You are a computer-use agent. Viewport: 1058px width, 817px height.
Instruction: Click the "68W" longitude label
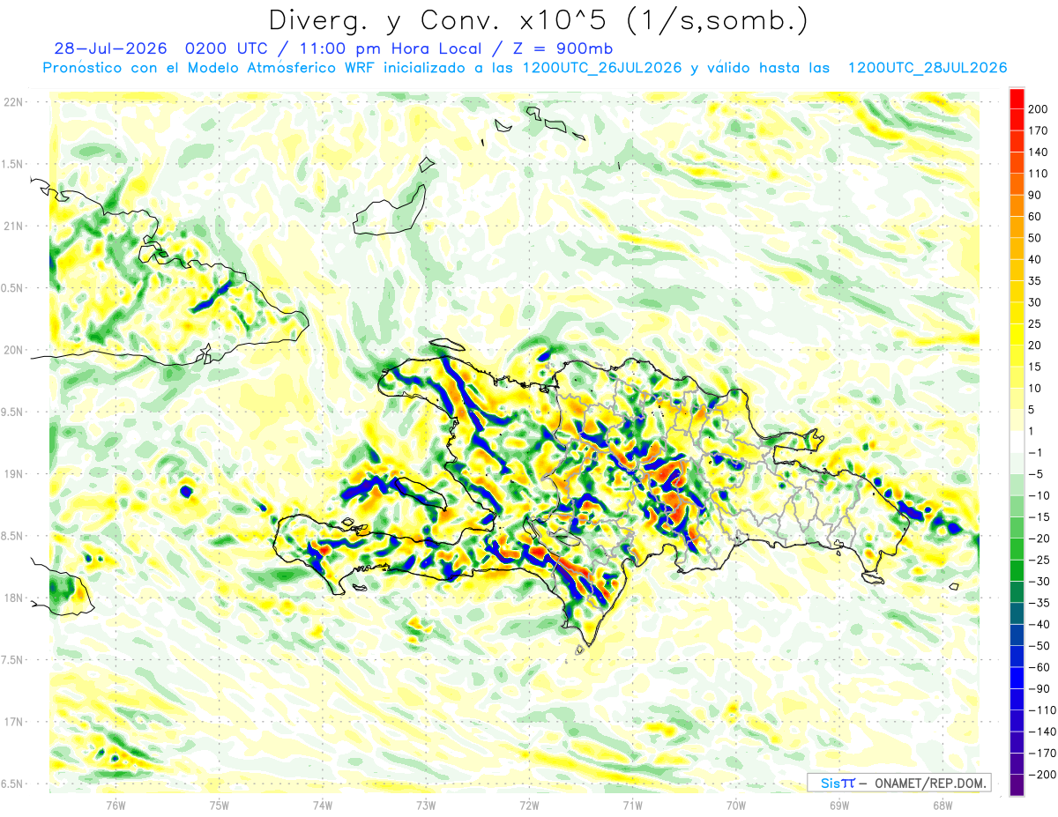point(942,805)
